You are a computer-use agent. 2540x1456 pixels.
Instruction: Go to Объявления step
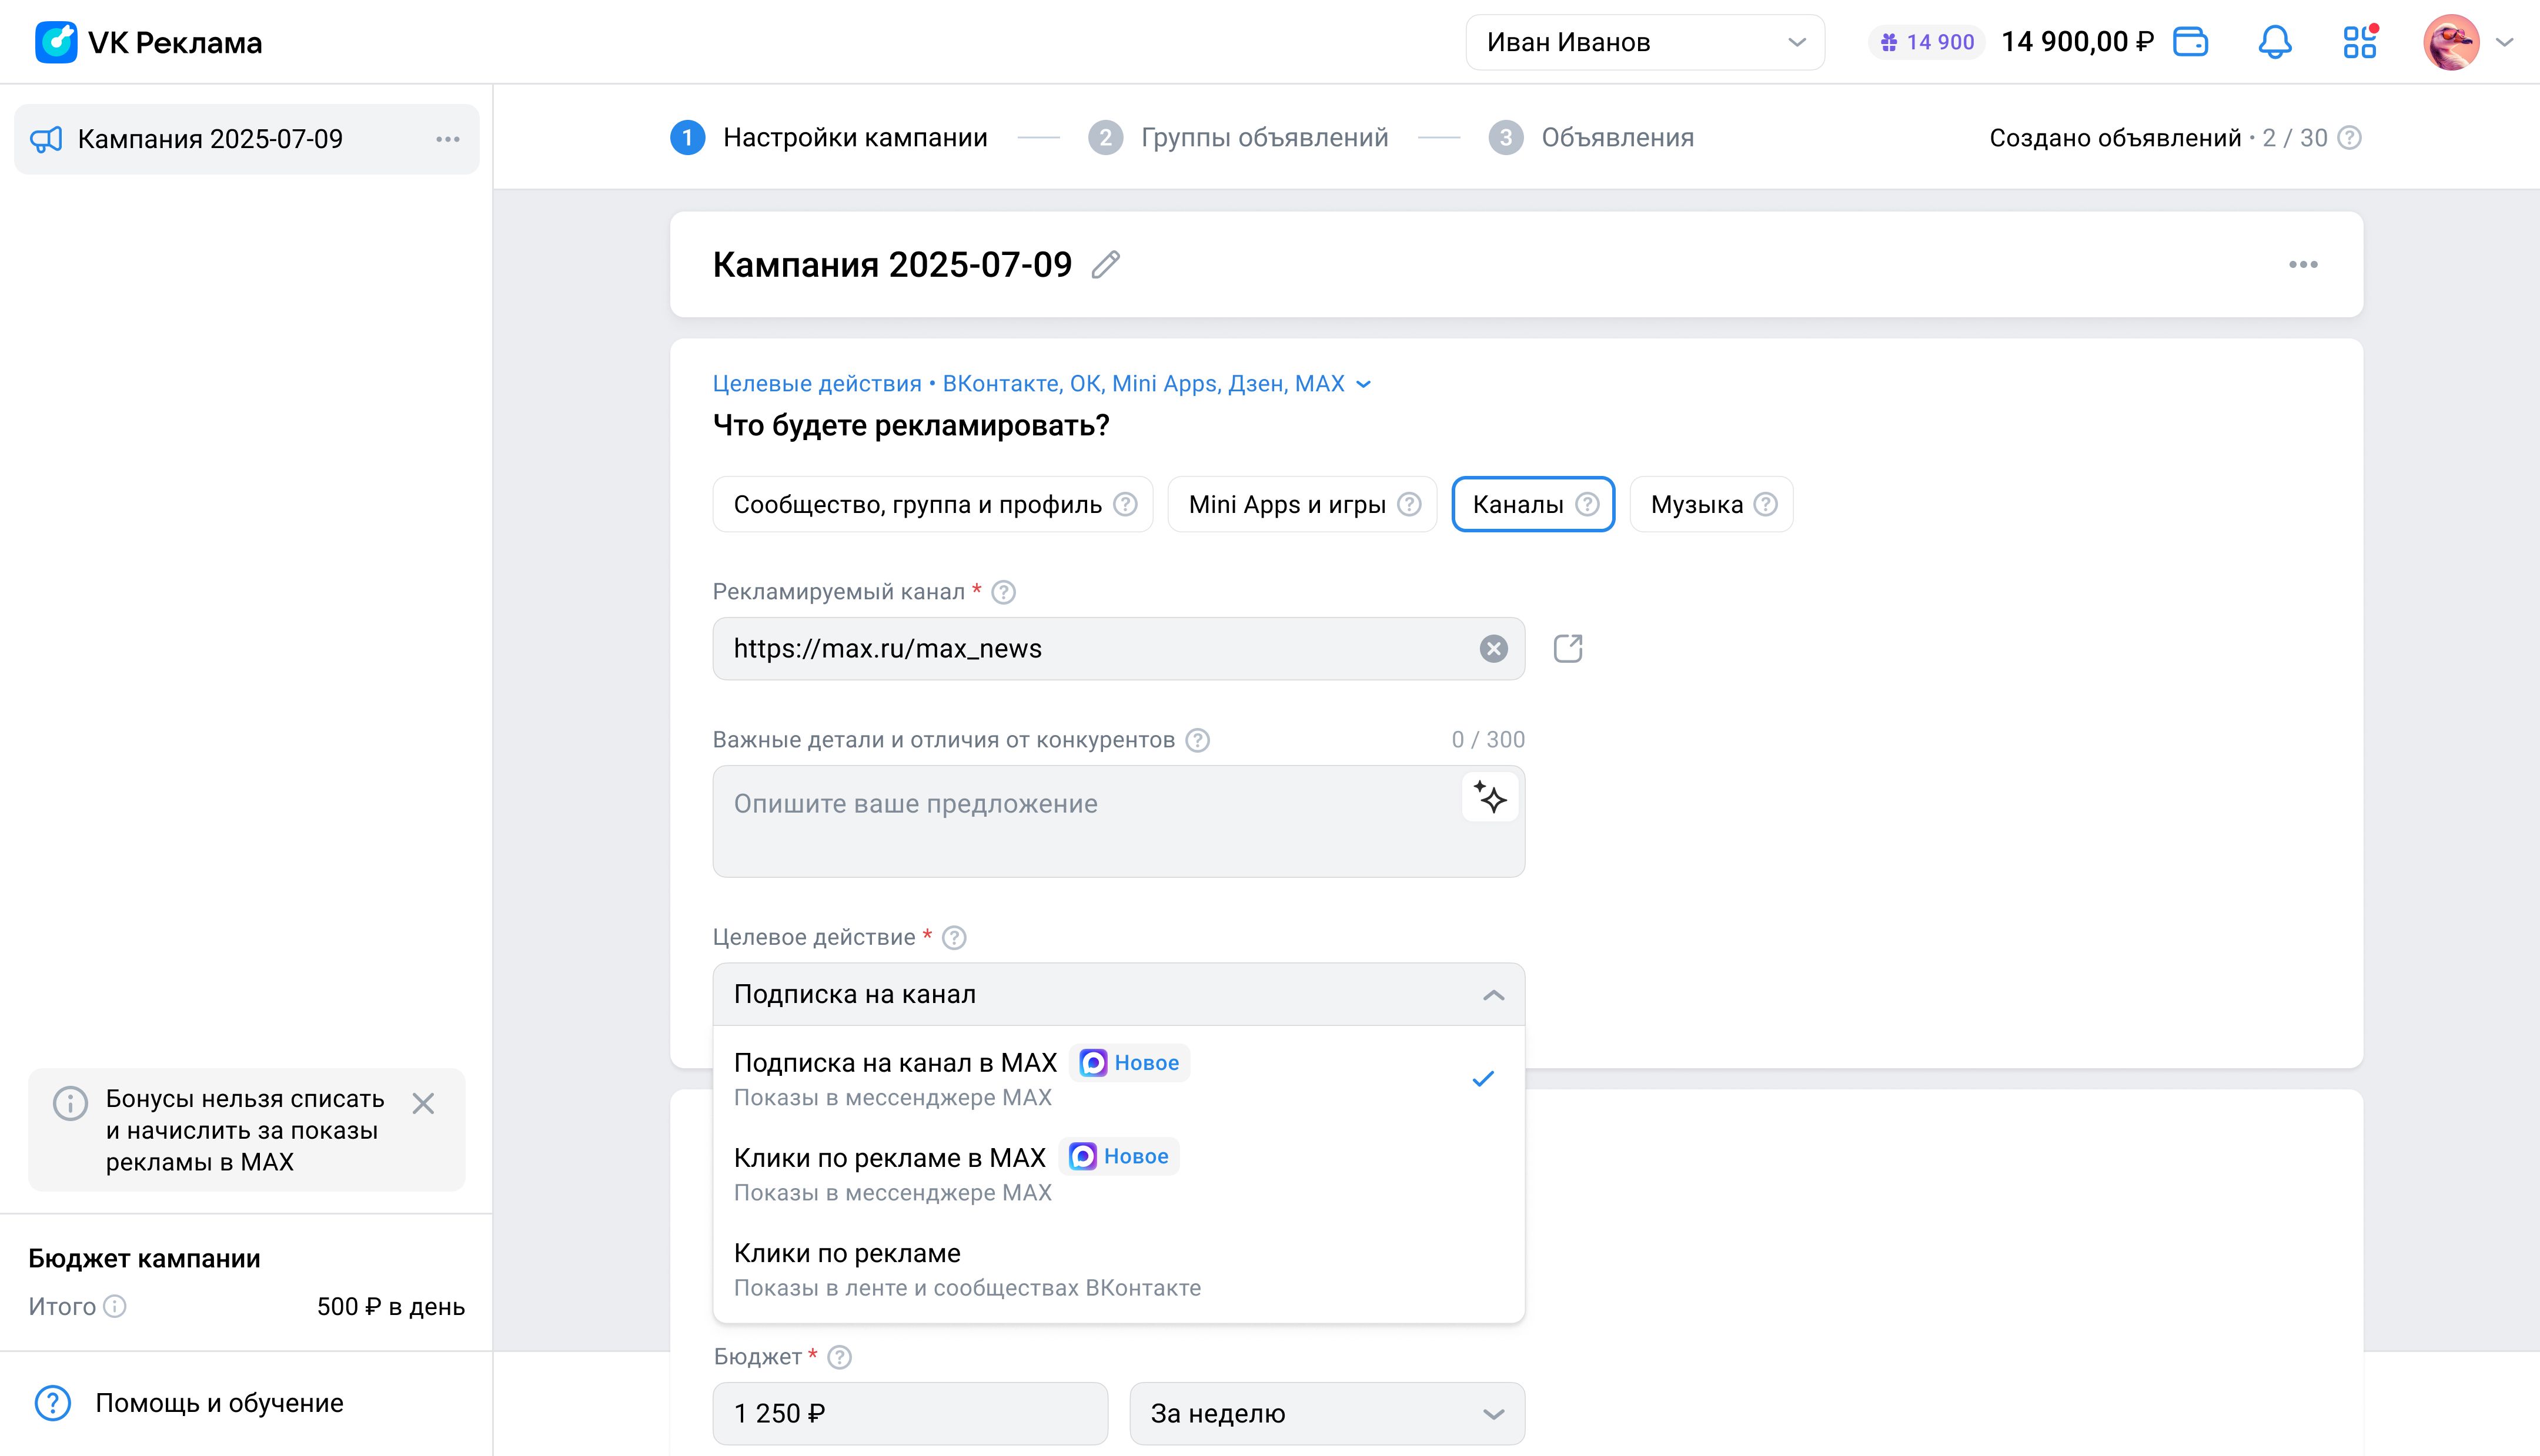pyautogui.click(x=1592, y=138)
